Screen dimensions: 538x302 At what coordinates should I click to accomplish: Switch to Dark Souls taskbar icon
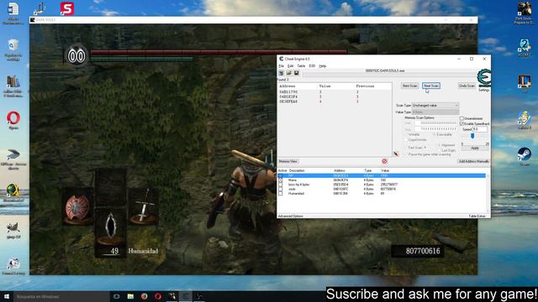coord(171,296)
